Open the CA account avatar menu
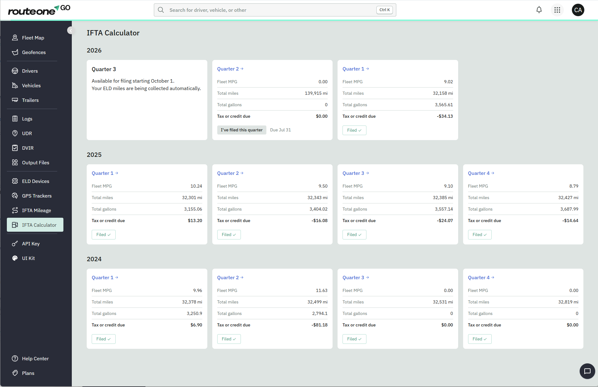The image size is (598, 387). (x=578, y=10)
